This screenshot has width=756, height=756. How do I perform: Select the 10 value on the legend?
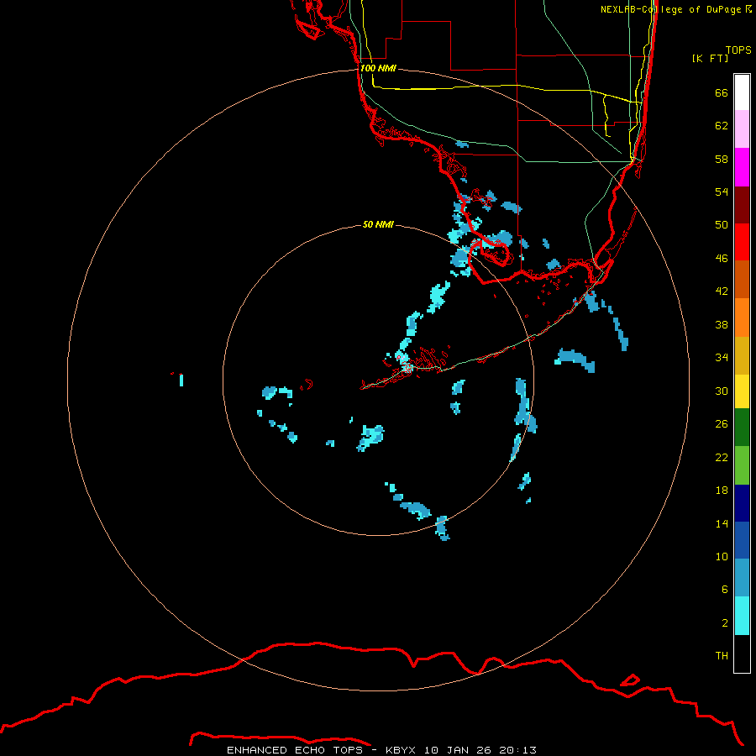[x=722, y=556]
